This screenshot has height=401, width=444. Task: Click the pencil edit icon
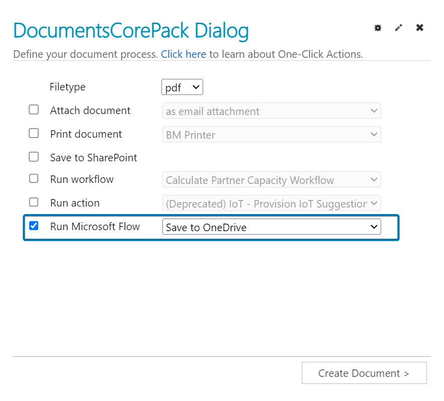pos(399,28)
